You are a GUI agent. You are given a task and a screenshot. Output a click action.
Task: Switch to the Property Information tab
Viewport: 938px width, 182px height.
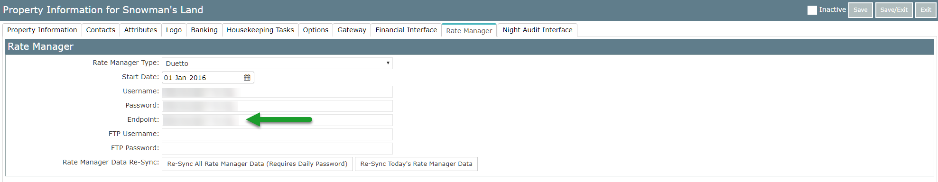[42, 30]
